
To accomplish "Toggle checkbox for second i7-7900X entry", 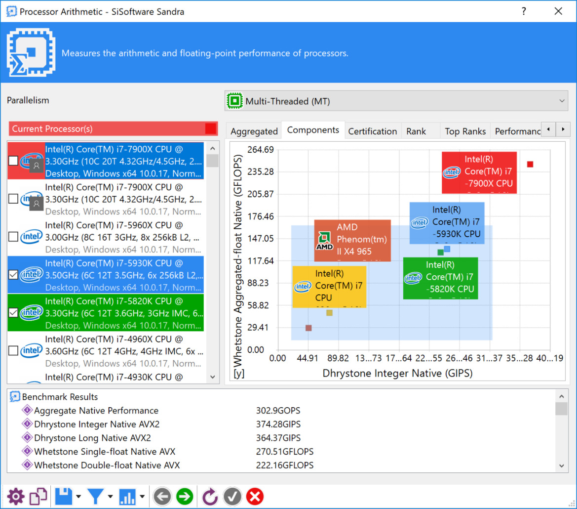I will pos(13,199).
